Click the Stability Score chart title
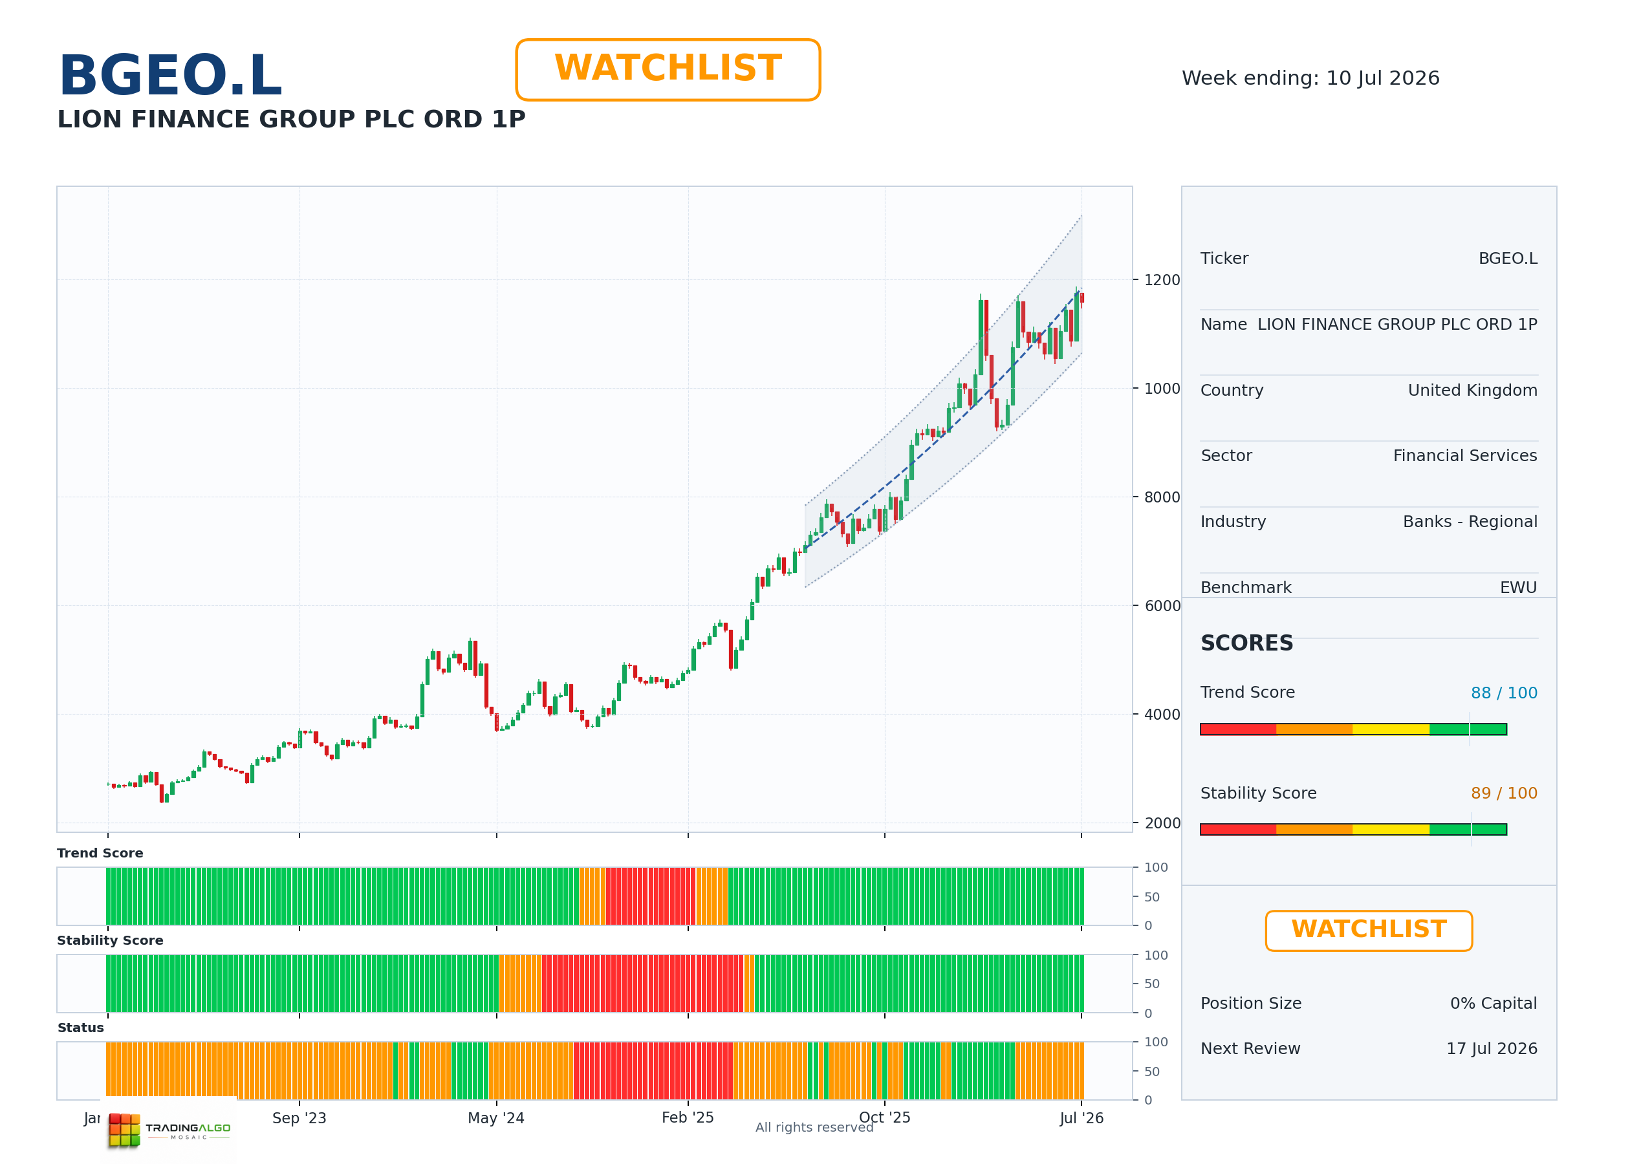The width and height of the screenshot is (1630, 1164). pos(110,940)
